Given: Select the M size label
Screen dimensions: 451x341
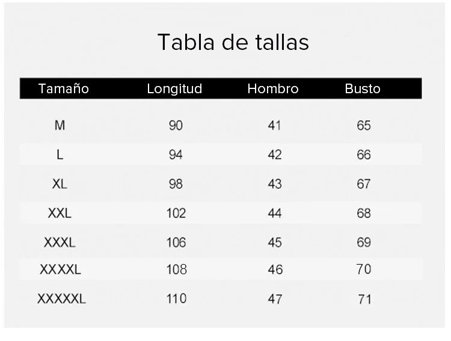Looking at the screenshot, I should 60,126.
